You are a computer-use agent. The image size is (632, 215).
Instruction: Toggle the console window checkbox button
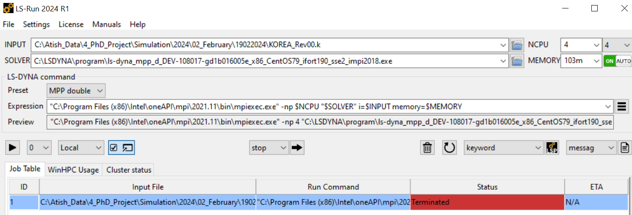[121, 148]
